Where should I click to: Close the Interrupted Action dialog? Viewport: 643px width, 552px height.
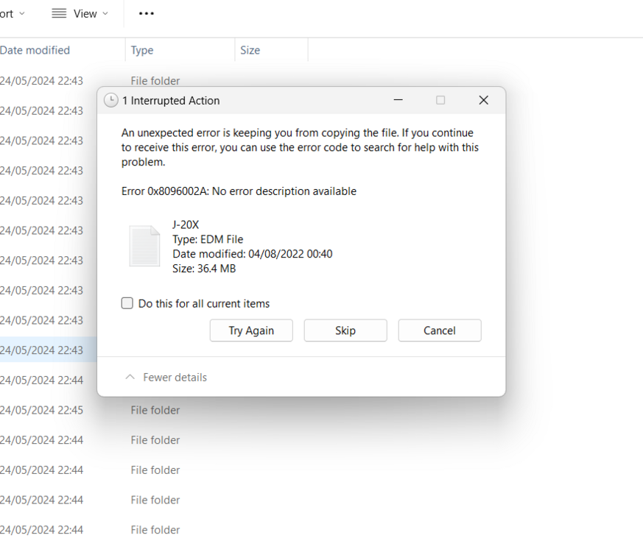[x=483, y=100]
